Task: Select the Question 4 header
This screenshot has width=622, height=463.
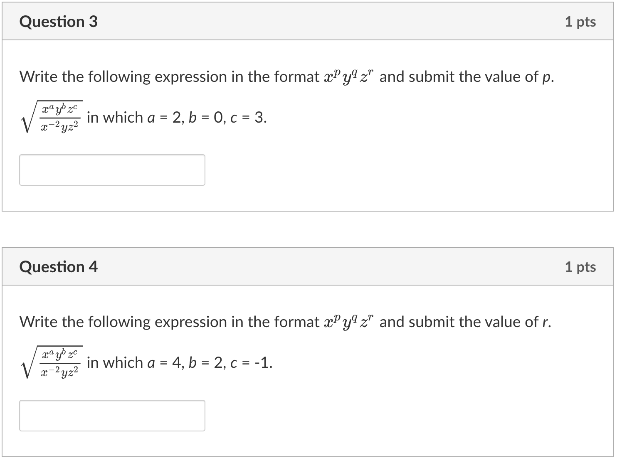Action: pos(59,267)
